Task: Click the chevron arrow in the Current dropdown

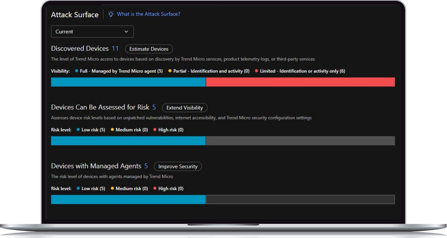Action: (126, 32)
